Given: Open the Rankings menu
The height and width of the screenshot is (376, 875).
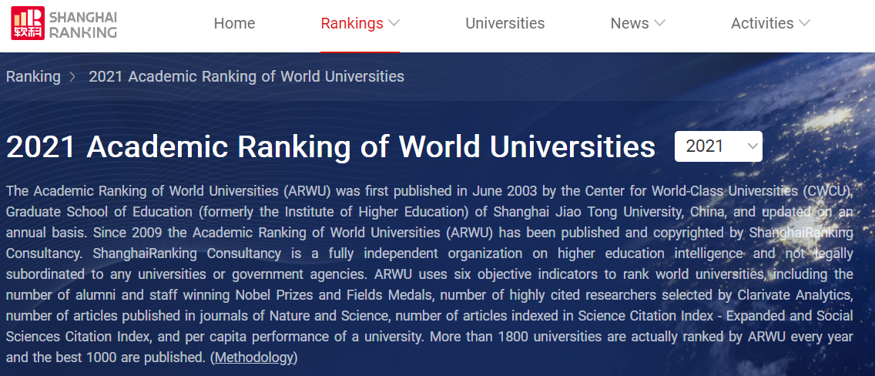Looking at the screenshot, I should (x=352, y=23).
